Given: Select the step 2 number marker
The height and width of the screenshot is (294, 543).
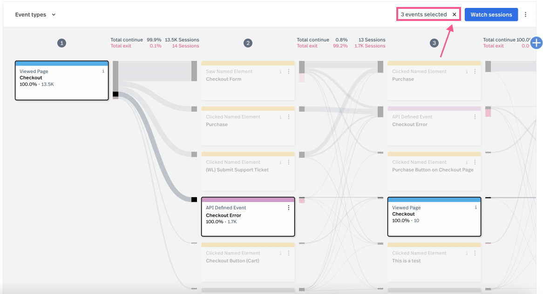Looking at the screenshot, I should [248, 43].
